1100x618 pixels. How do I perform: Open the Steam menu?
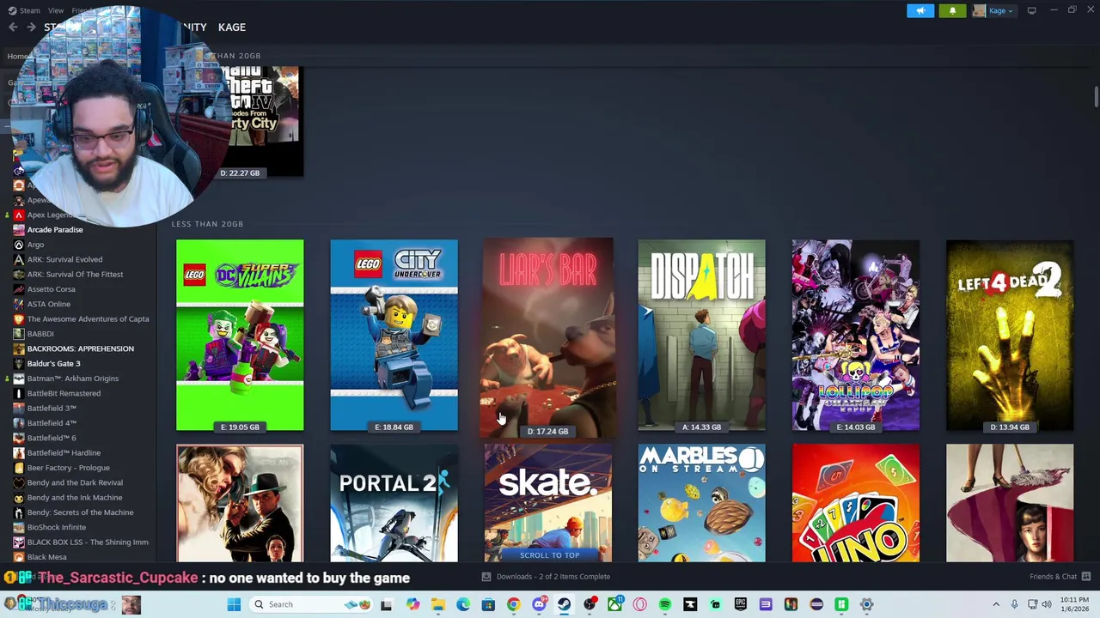tap(24, 10)
